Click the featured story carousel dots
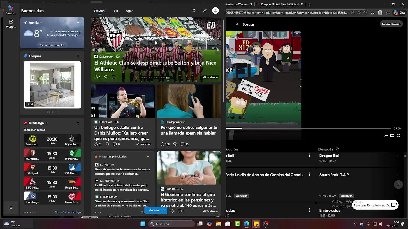 (156, 78)
